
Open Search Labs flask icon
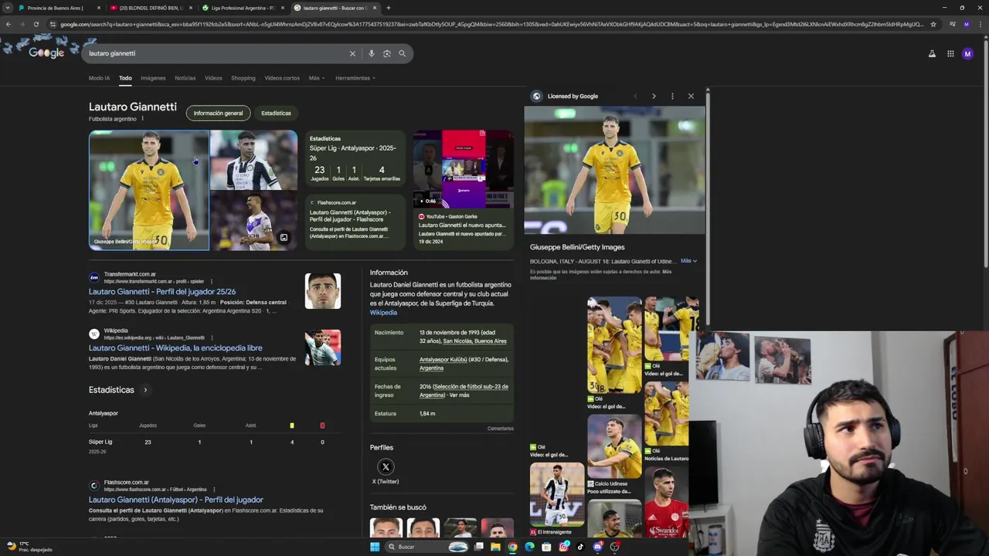tap(932, 53)
